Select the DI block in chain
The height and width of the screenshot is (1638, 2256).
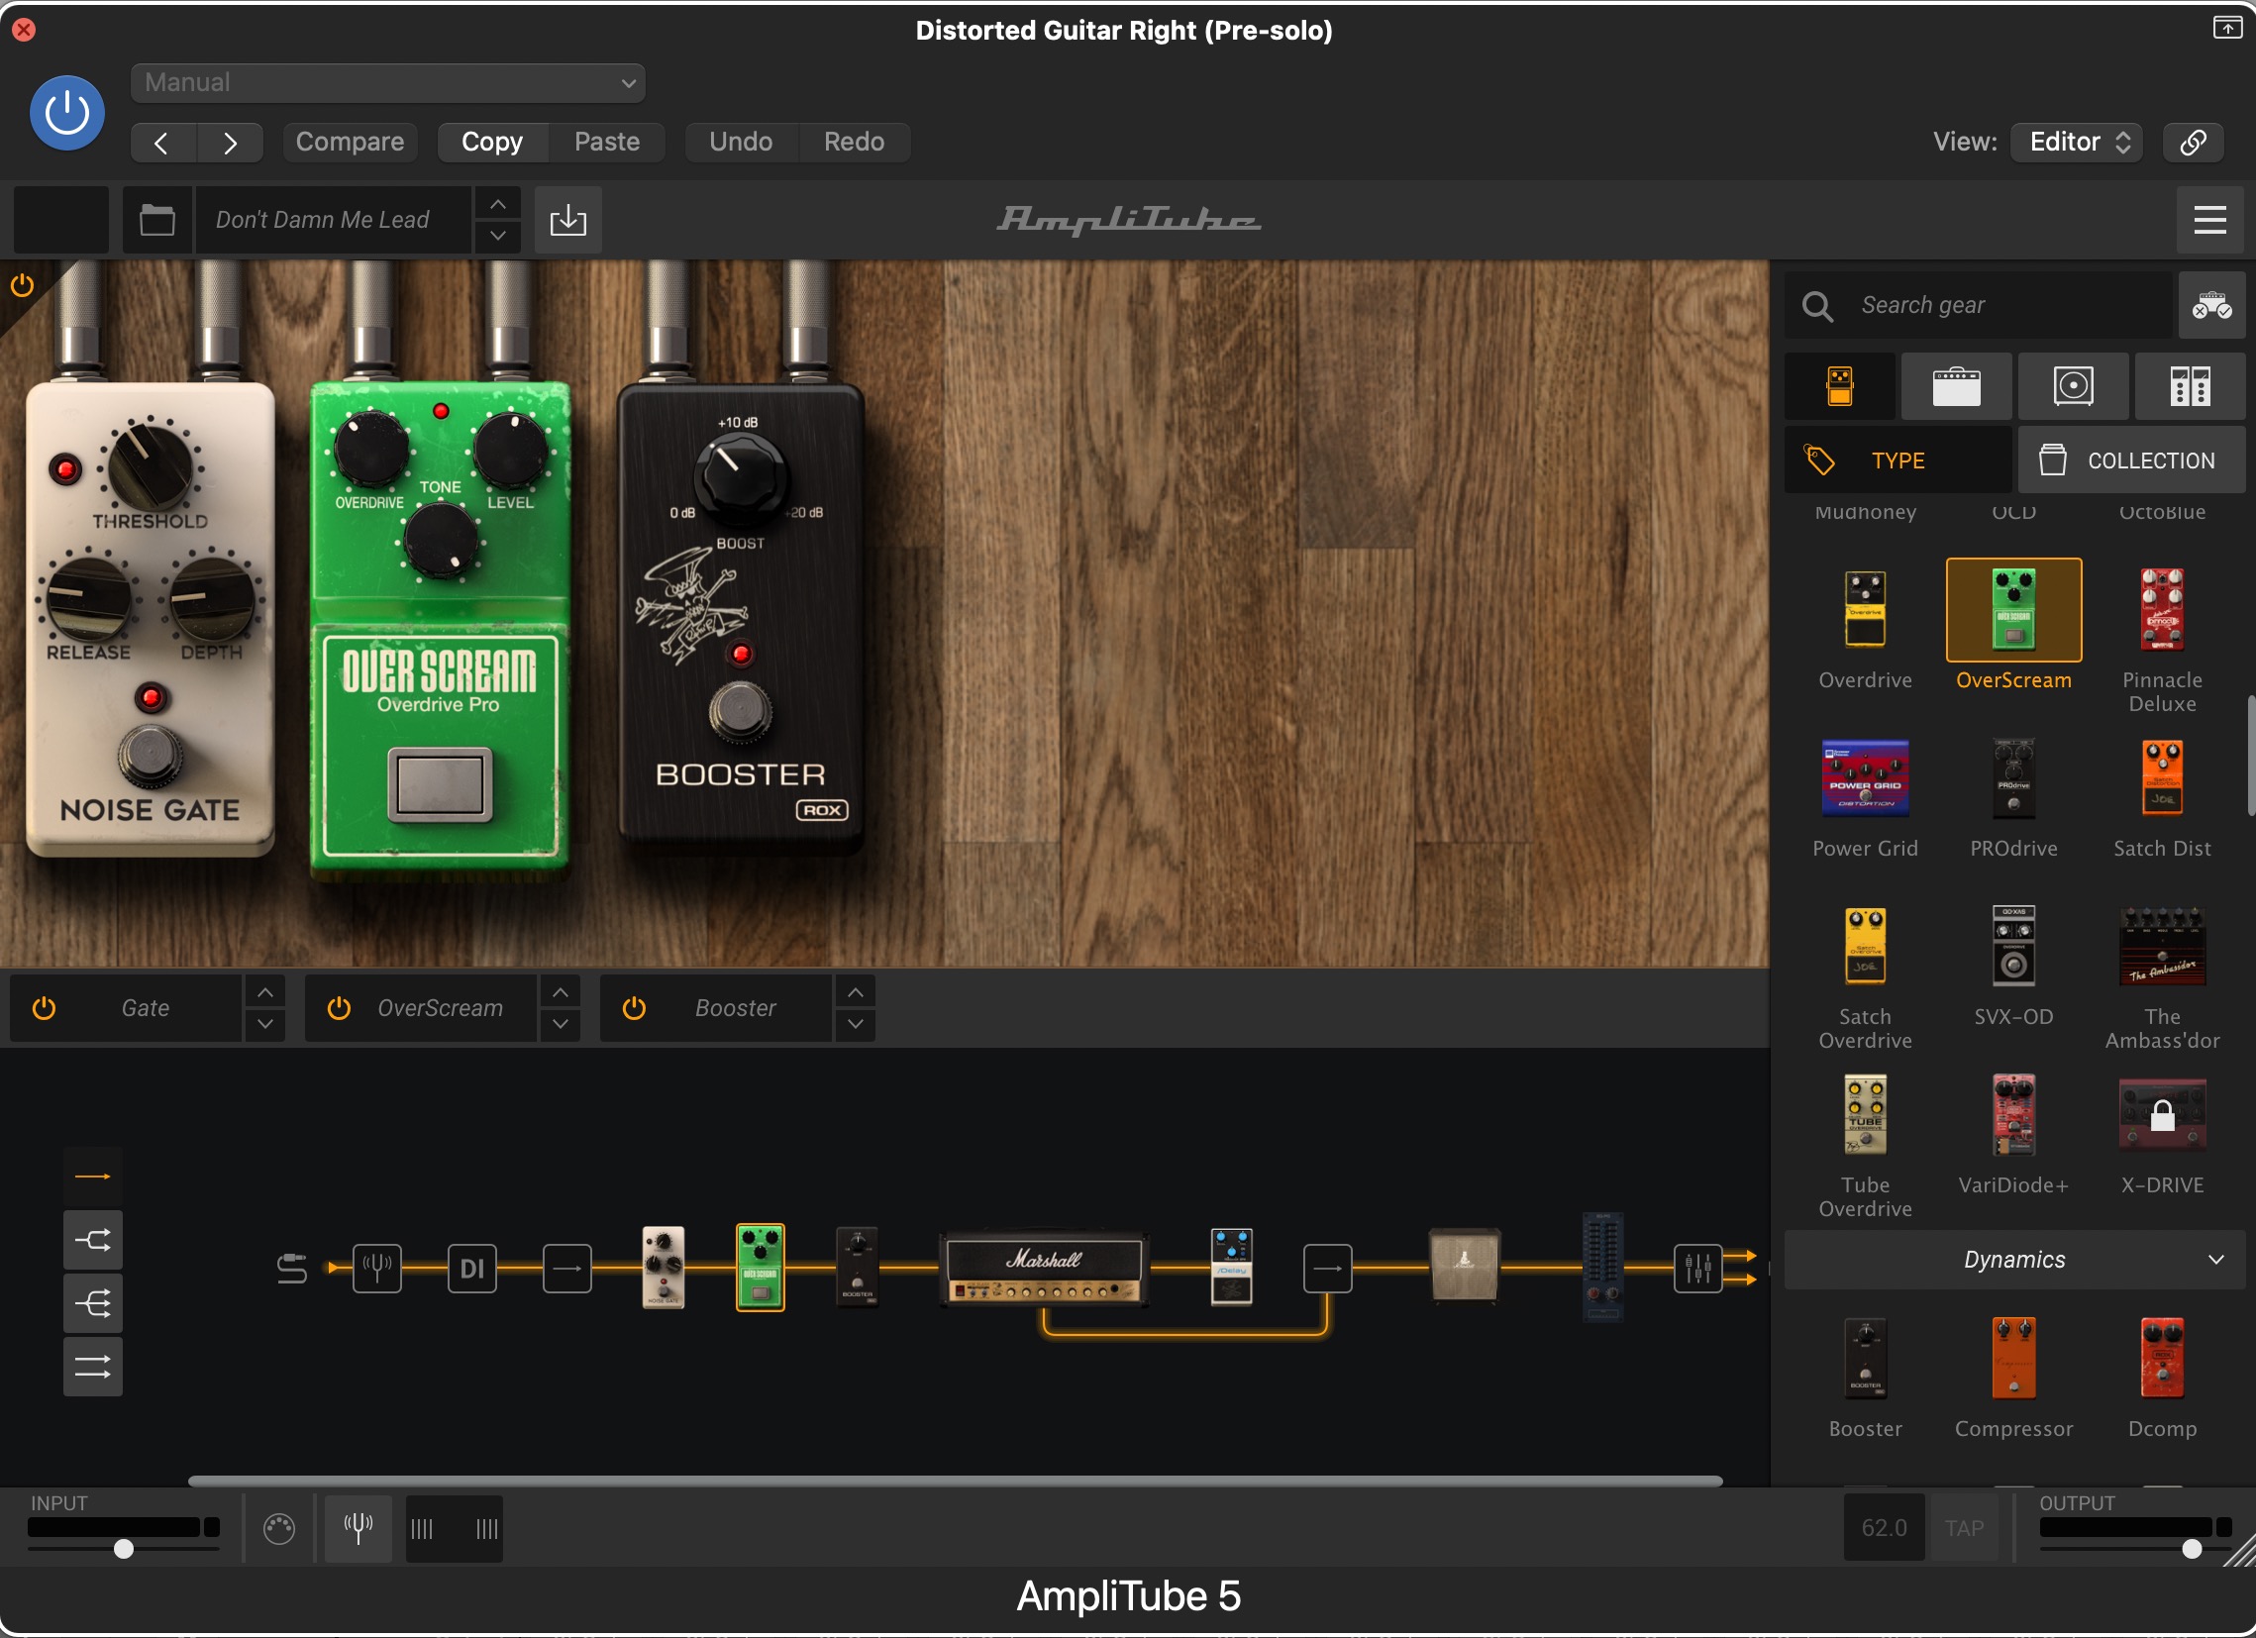coord(471,1268)
